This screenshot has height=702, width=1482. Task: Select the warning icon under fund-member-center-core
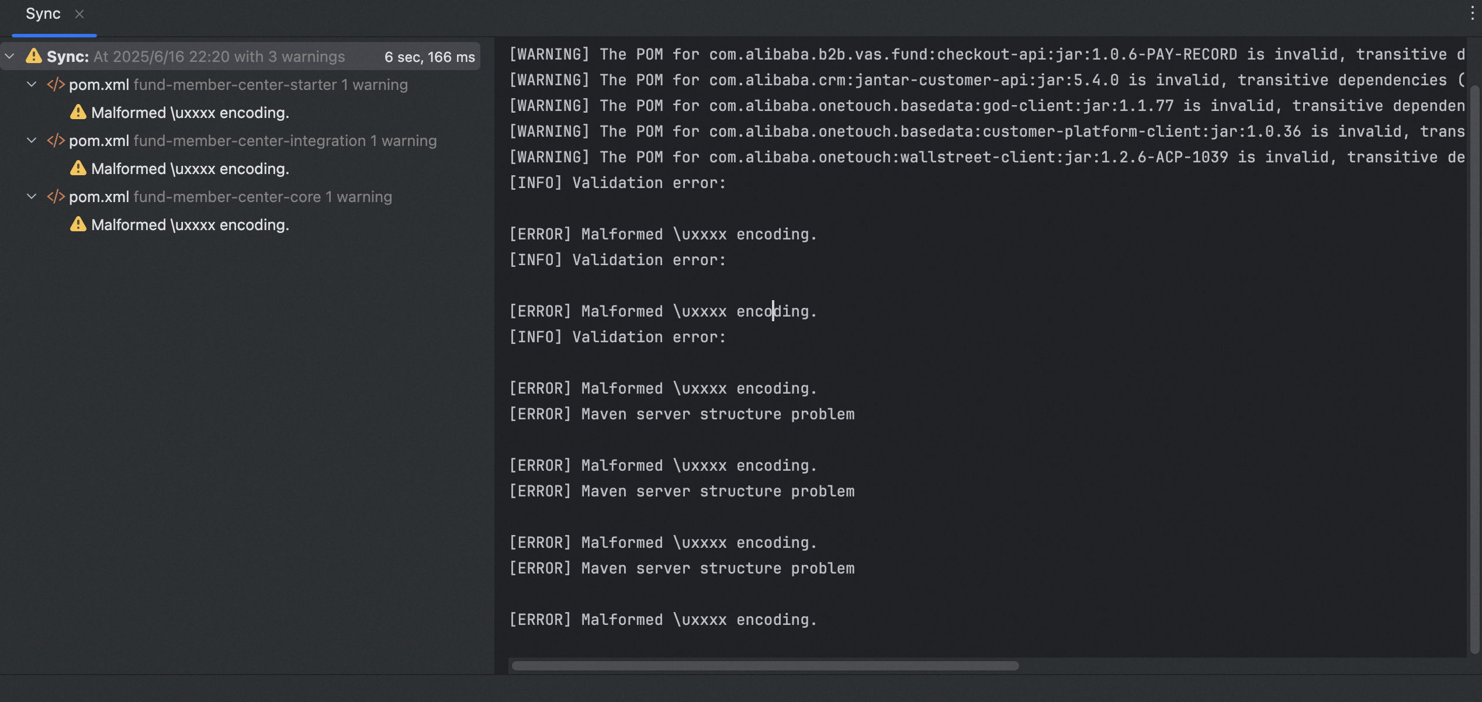coord(78,224)
